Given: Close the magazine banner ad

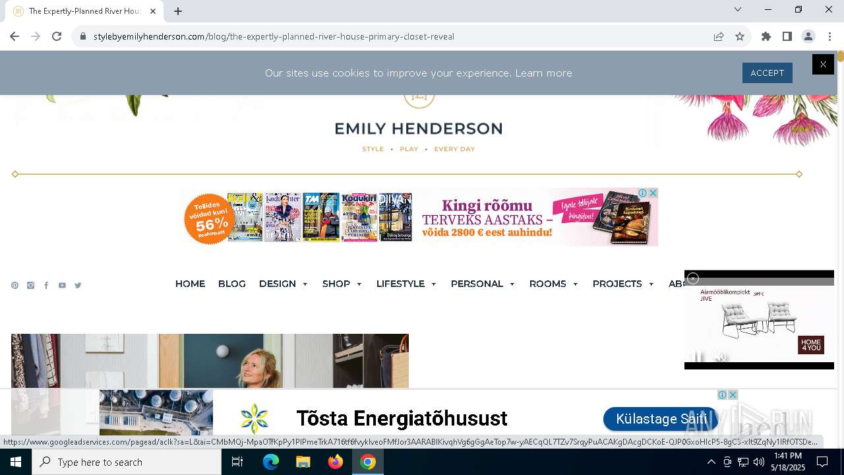Looking at the screenshot, I should pos(653,193).
